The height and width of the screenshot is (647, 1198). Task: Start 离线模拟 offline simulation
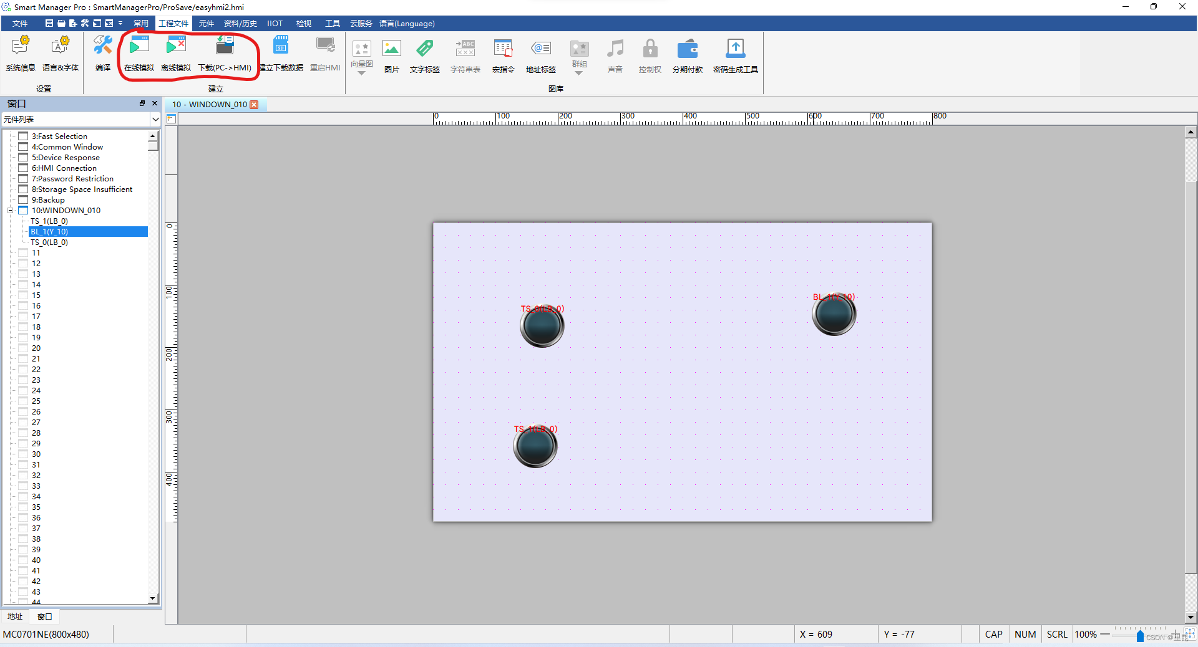click(176, 54)
